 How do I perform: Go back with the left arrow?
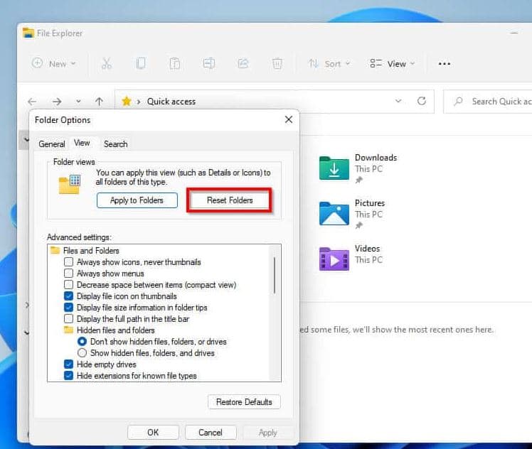[x=32, y=102]
